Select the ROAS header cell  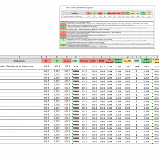[x=137, y=61]
